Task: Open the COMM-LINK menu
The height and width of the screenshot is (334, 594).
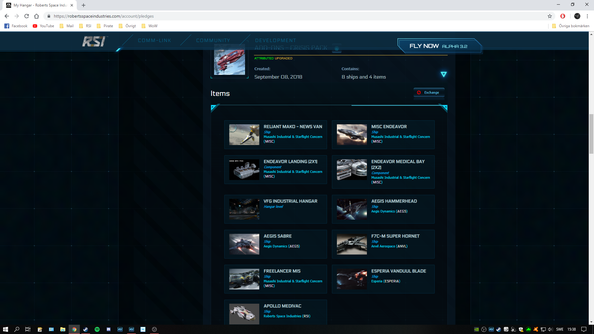Action: pos(154,41)
